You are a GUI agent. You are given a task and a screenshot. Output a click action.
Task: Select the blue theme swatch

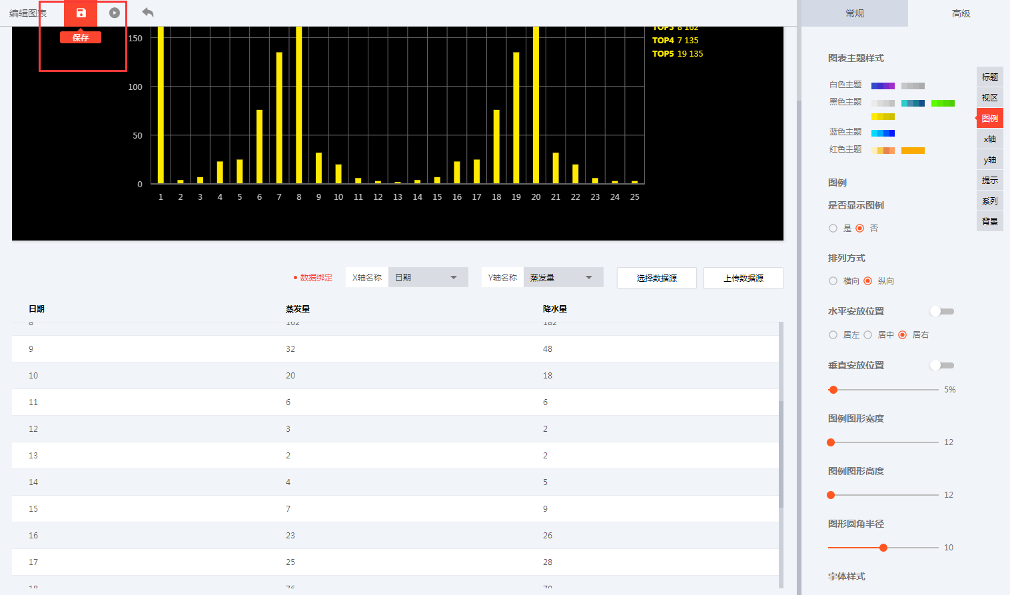883,133
